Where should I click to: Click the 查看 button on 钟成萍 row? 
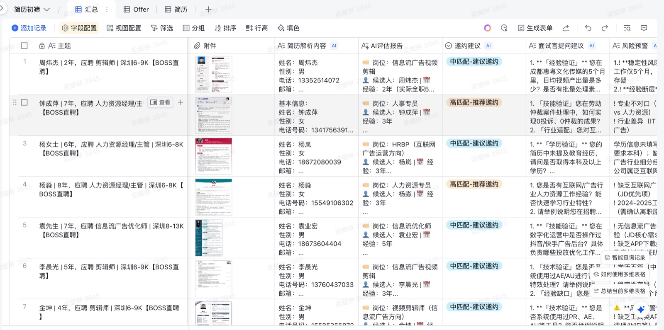(161, 102)
